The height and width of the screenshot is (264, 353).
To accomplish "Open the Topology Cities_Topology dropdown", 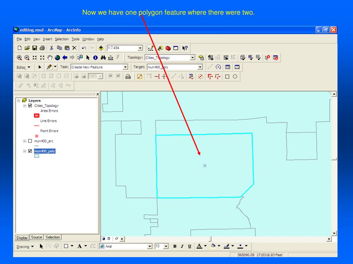I will tap(192, 58).
